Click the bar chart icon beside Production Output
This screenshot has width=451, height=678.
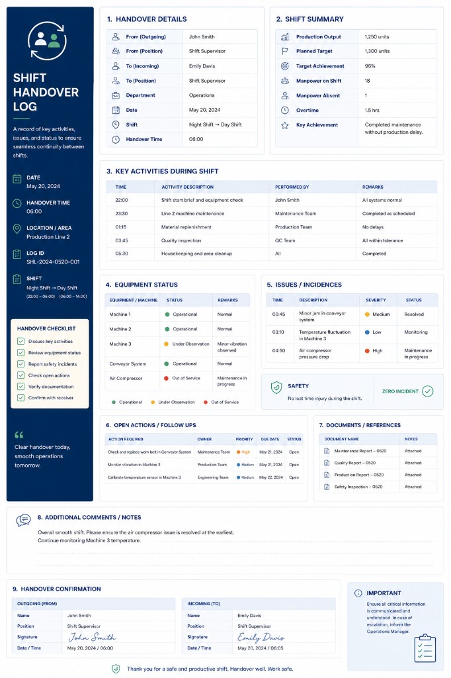[x=284, y=37]
